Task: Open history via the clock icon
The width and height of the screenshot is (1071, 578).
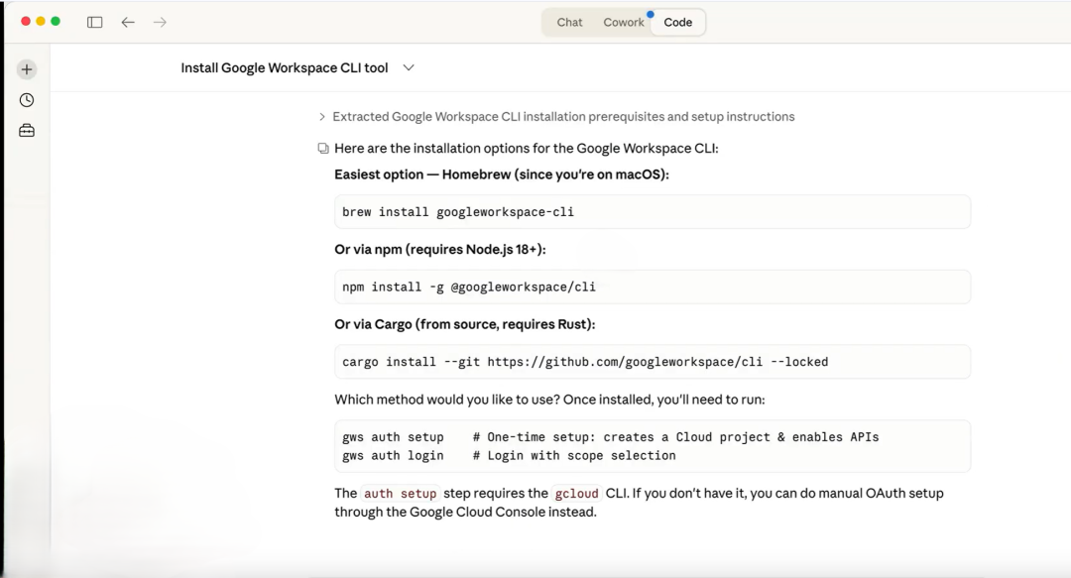Action: [x=27, y=100]
